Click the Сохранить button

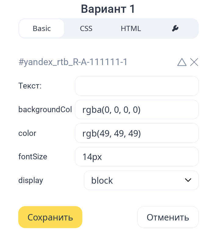(x=50, y=217)
